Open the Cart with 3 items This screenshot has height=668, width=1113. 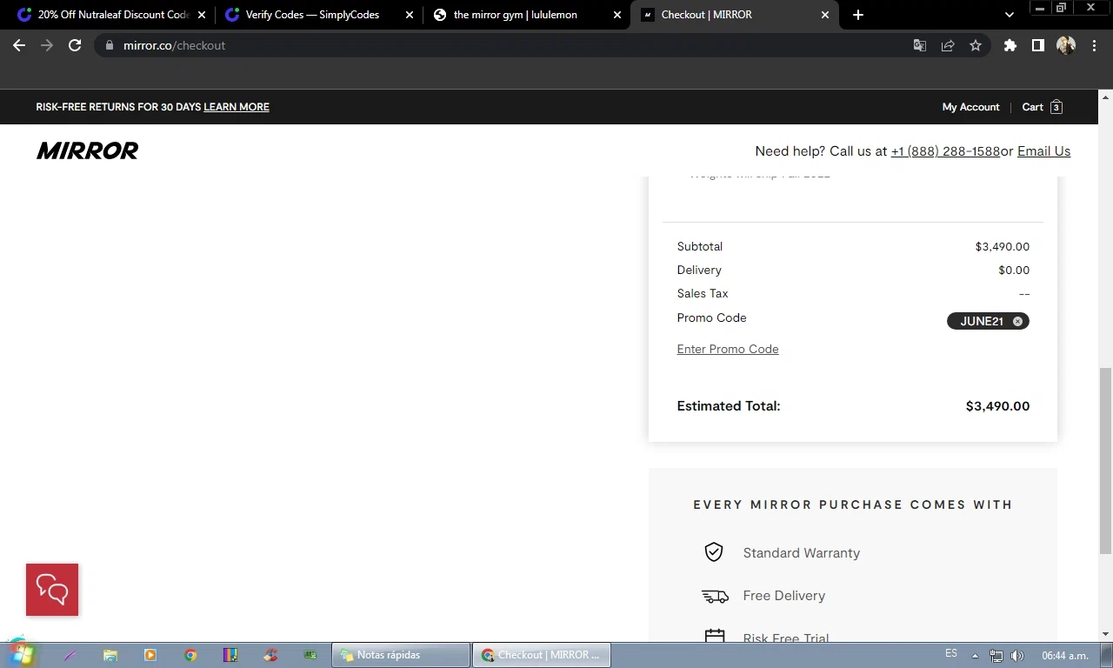[1043, 107]
